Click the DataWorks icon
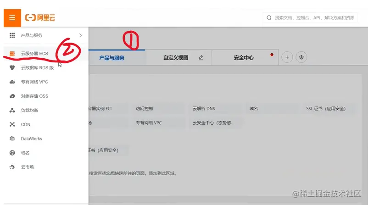This screenshot has height=205, width=368. tap(12, 139)
